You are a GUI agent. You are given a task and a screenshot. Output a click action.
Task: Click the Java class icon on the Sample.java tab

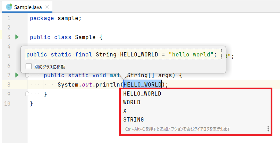click(9, 7)
